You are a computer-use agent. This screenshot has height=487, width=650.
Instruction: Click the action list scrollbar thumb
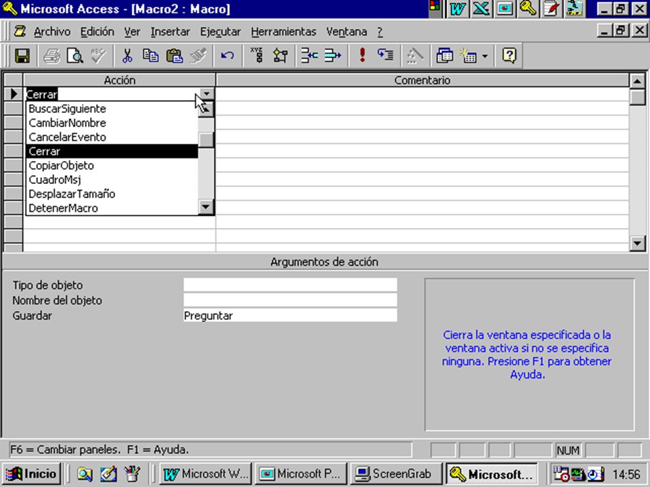pos(206,139)
